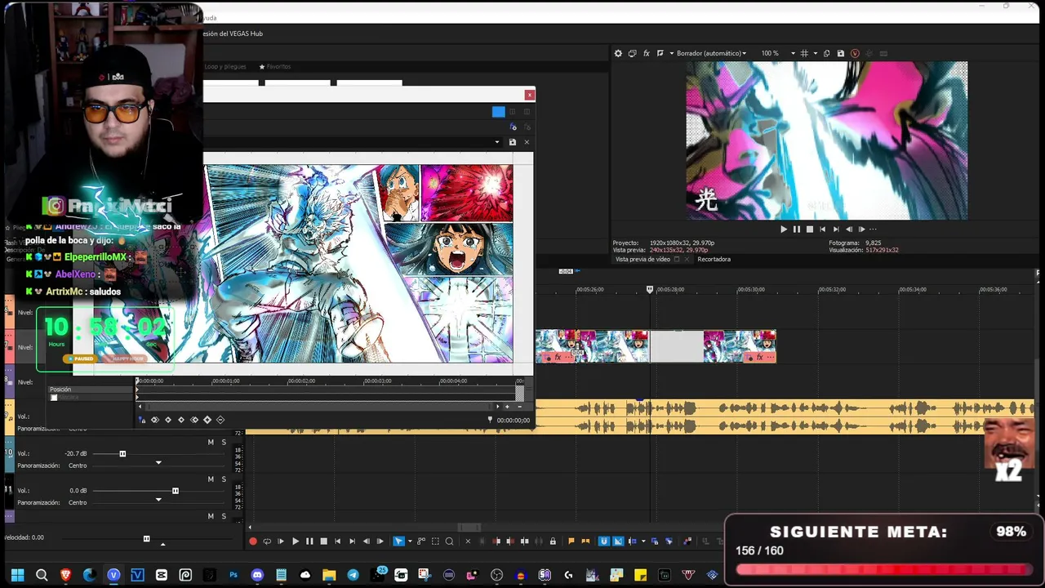
Task: Click the split event icon in timeline toolbar
Action: point(524,541)
